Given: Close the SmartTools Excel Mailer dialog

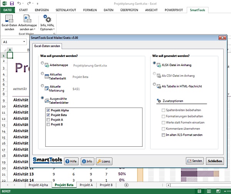Looking at the screenshot, I should coord(222,38).
